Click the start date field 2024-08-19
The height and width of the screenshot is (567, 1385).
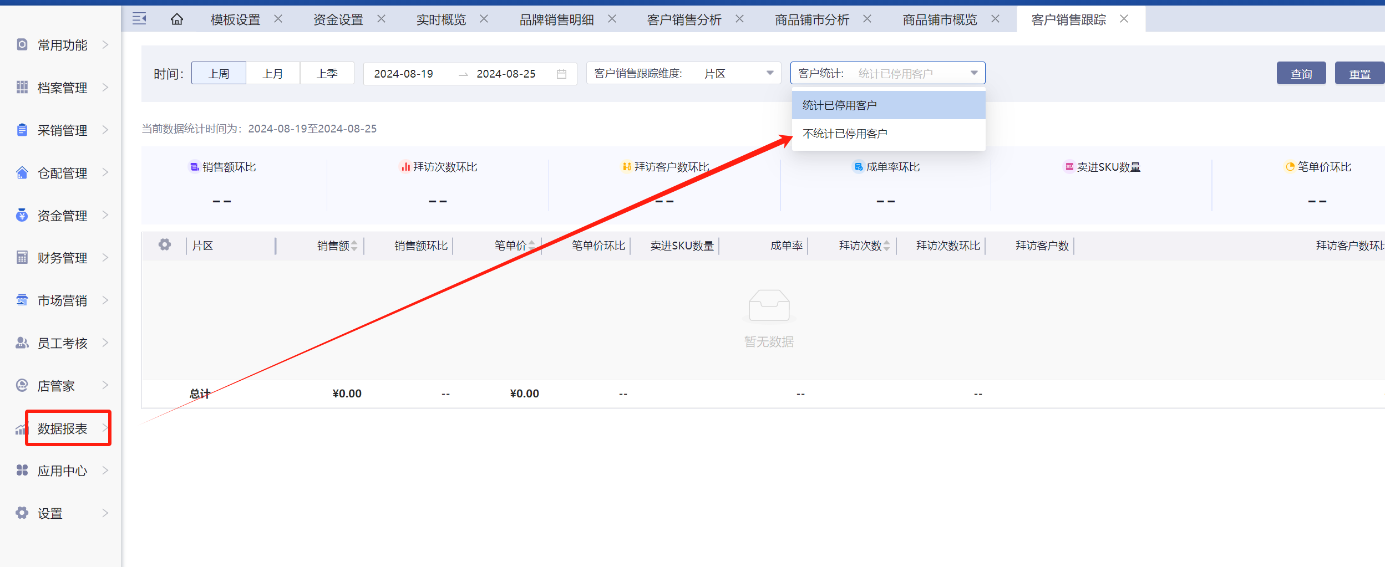404,74
